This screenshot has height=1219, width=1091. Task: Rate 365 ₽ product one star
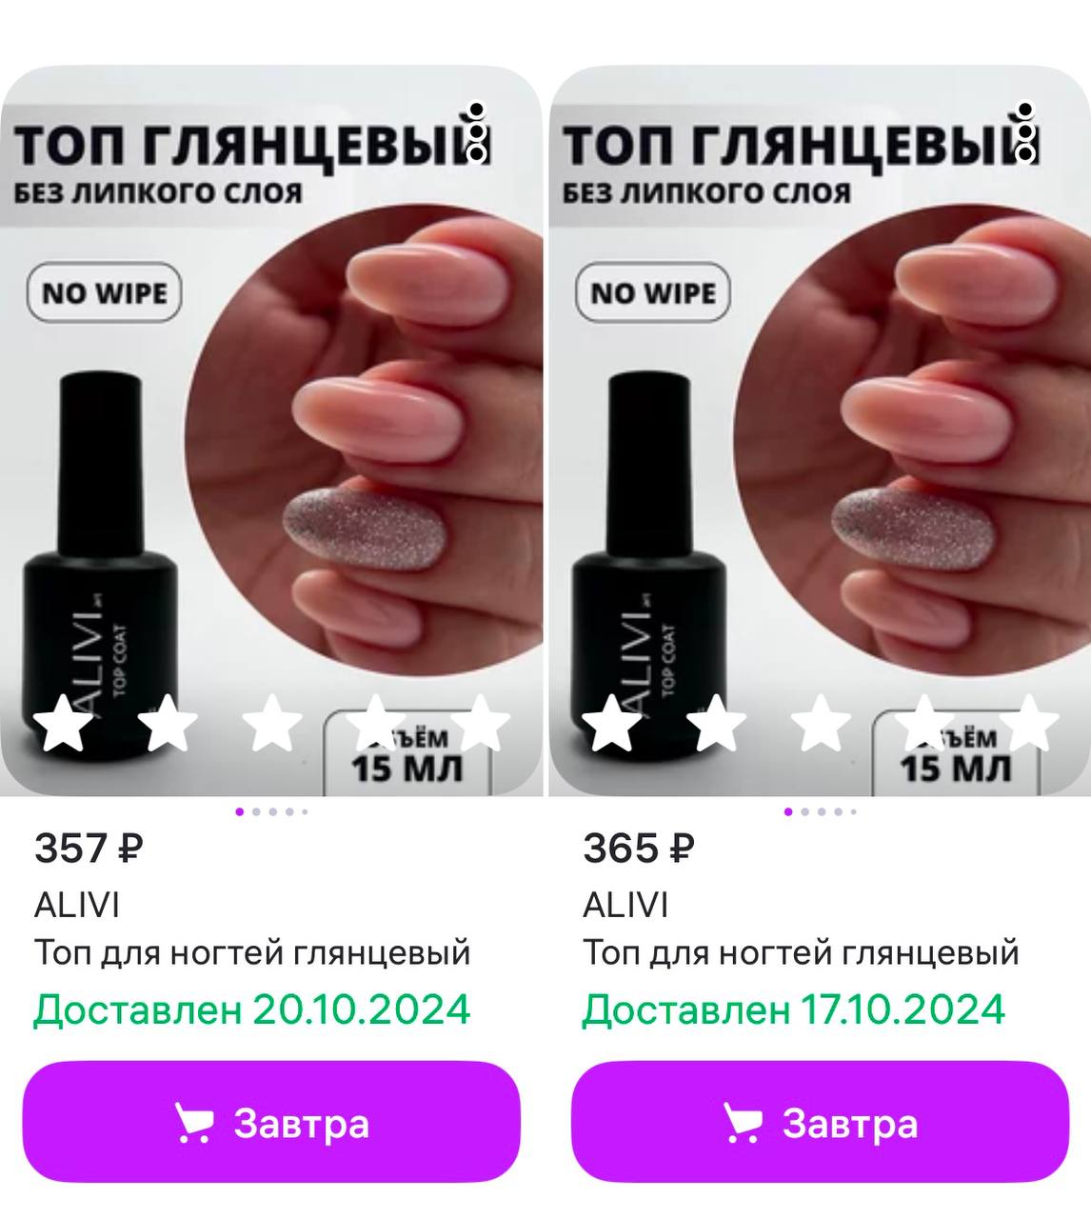click(611, 723)
